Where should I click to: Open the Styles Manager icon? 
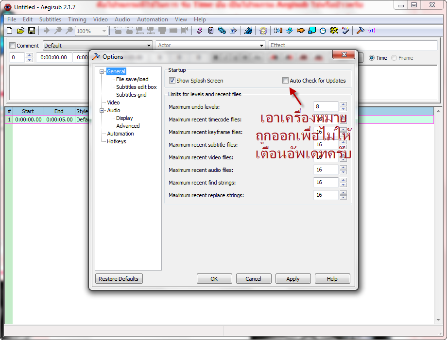200,31
